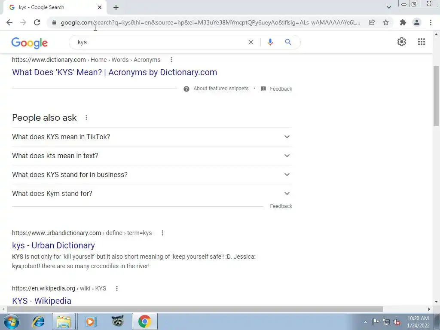Open the Windows Start menu

click(x=12, y=321)
